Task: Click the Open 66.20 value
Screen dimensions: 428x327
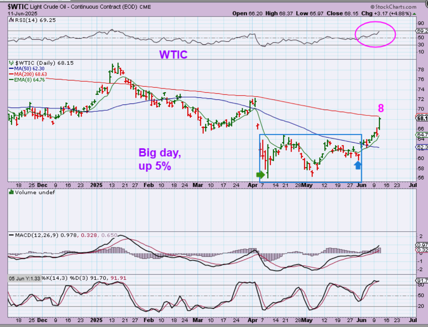Action: coord(248,14)
